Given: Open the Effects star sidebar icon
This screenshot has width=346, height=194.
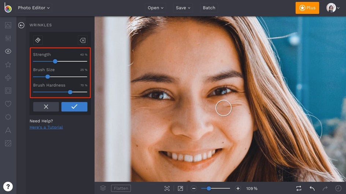Looking at the screenshot, I should point(8,65).
